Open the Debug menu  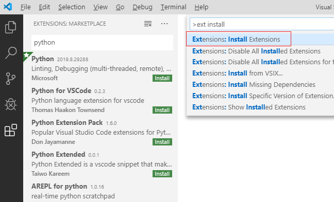point(142,7)
